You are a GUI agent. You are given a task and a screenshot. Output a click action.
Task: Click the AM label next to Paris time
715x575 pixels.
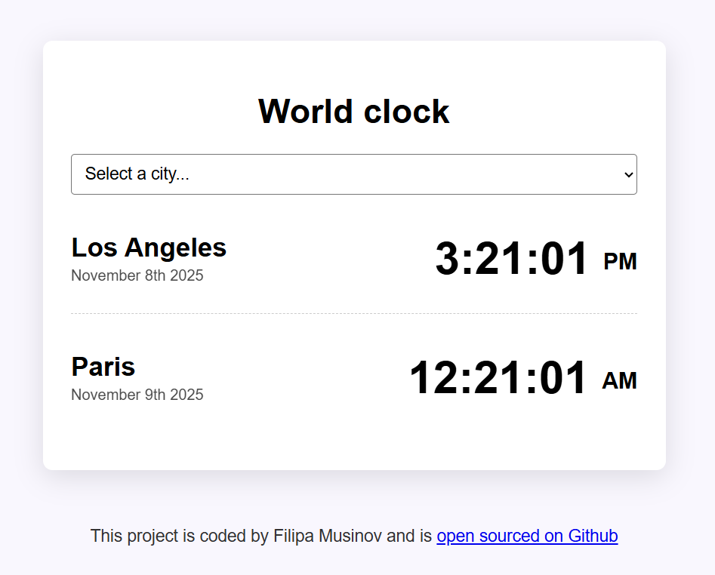pos(619,381)
